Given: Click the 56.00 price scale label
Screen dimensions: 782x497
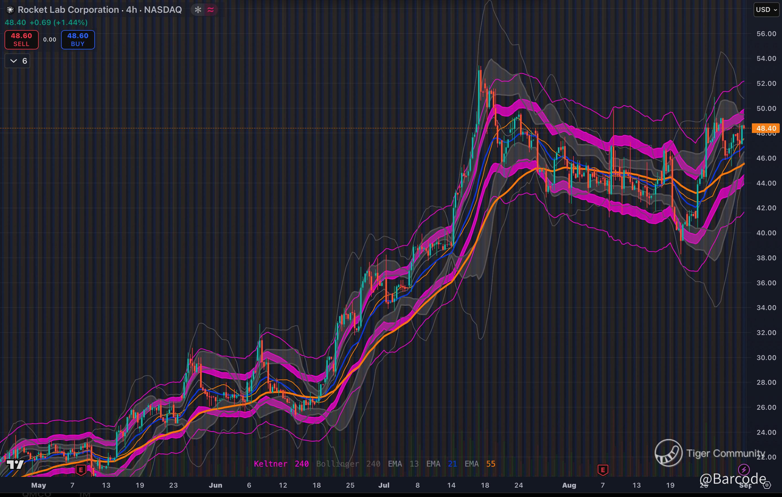Looking at the screenshot, I should pos(766,34).
